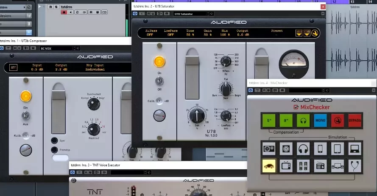This screenshot has height=196, width=377.
Task: Click Key Input Individual in U73b display
Action: pyautogui.click(x=95, y=67)
